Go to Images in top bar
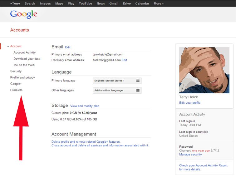Viewport: 236px width, 177px height. [45, 3]
